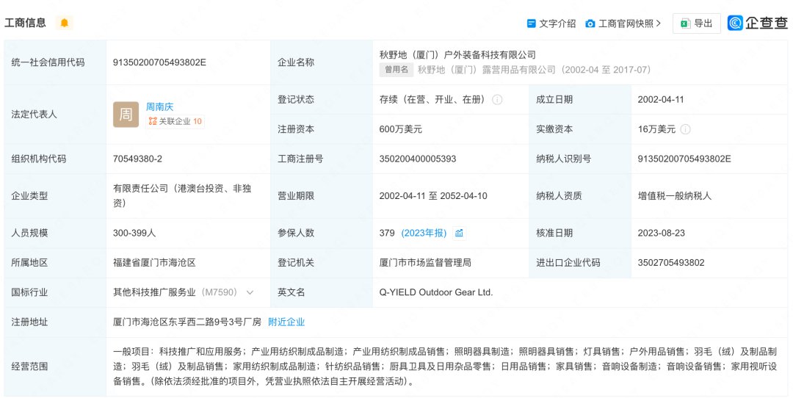Select address 厦门市海沧区东孚西二路9号3号厂房
Screen dimensions: 793x398
tap(187, 322)
